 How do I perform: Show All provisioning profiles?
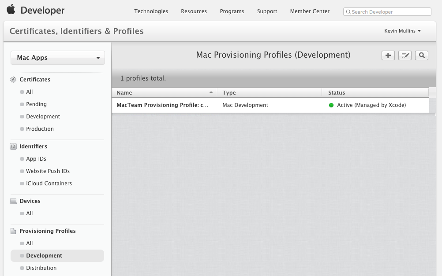click(x=29, y=243)
